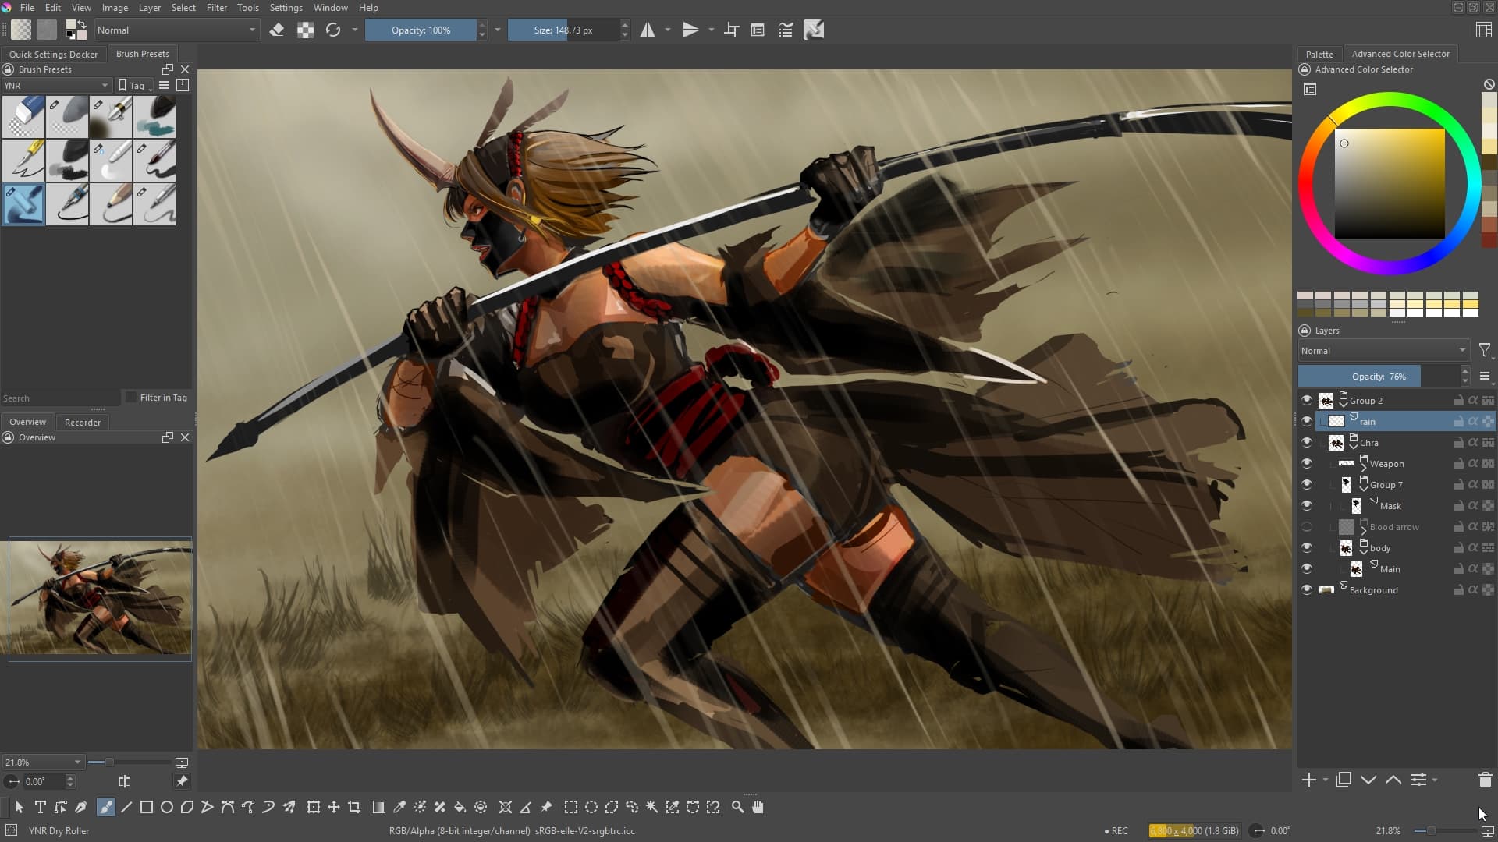Screen dimensions: 1498x842
Task: Show the Blood arrow layer
Action: 1306,527
